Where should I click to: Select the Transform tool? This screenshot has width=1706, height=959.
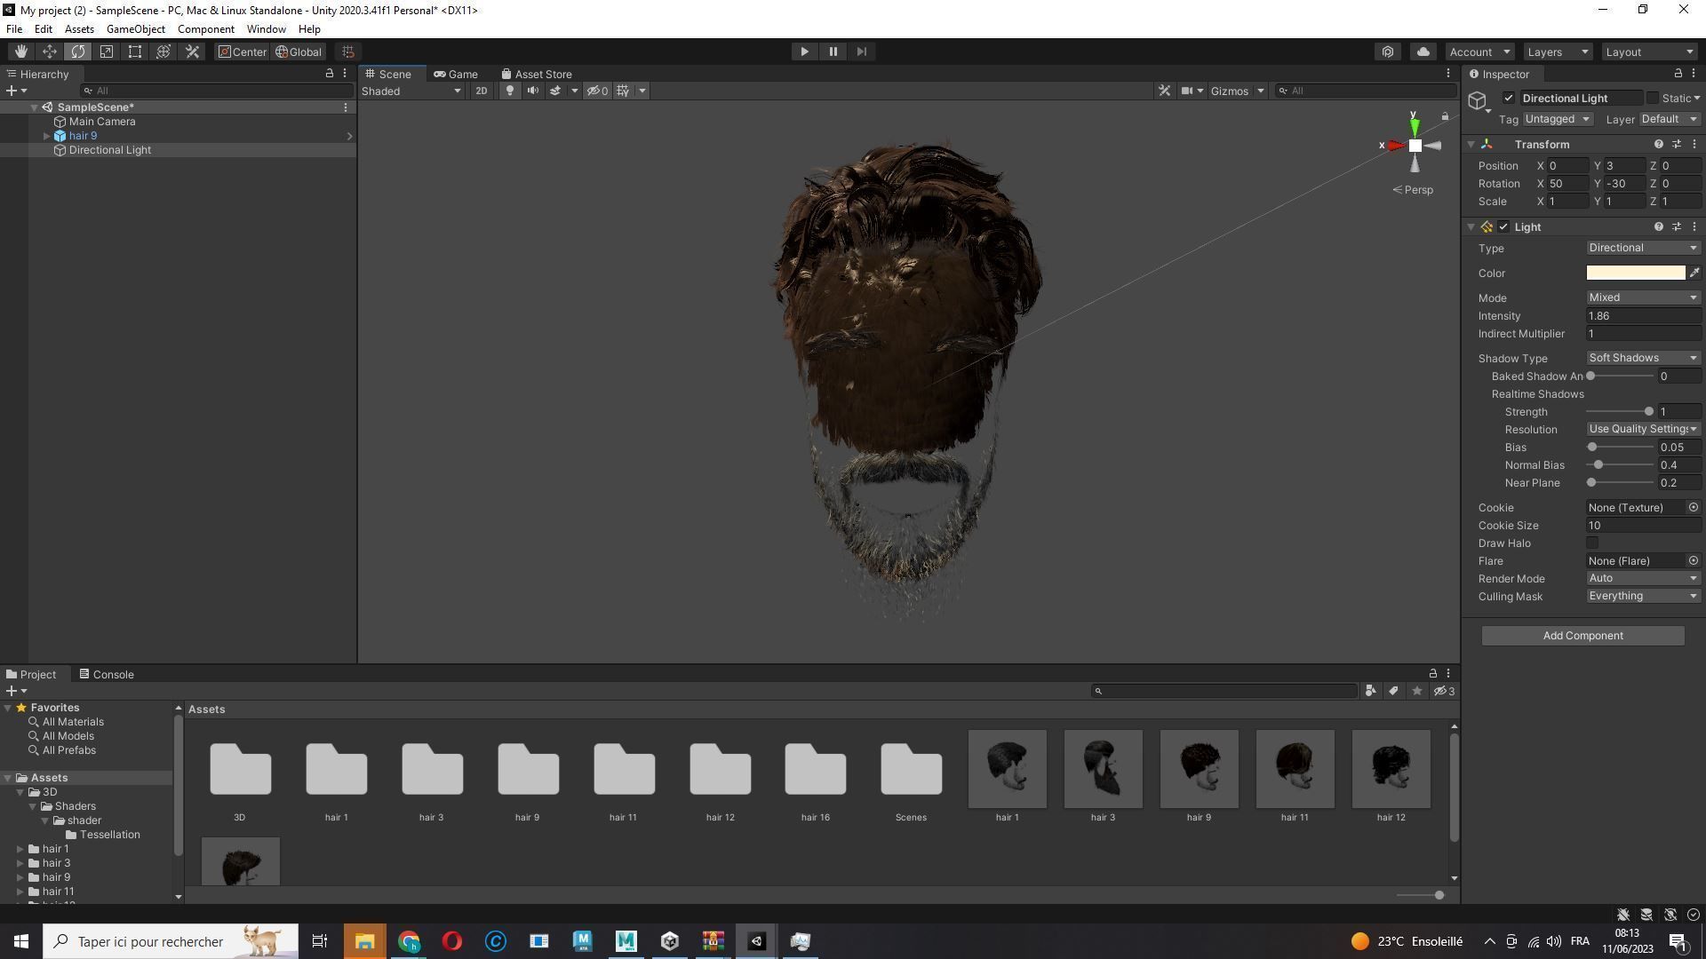[x=163, y=52]
